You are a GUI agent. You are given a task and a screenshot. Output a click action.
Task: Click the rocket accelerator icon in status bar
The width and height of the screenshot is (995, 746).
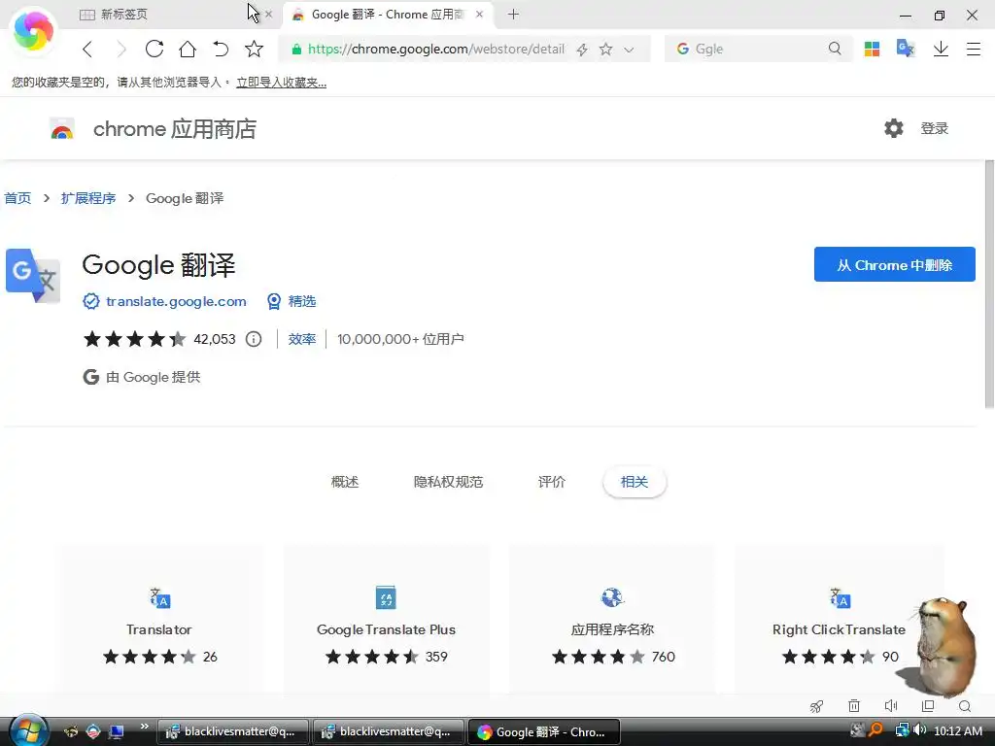click(816, 706)
